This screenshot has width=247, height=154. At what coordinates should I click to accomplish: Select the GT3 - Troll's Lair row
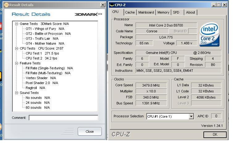[x=42, y=38]
